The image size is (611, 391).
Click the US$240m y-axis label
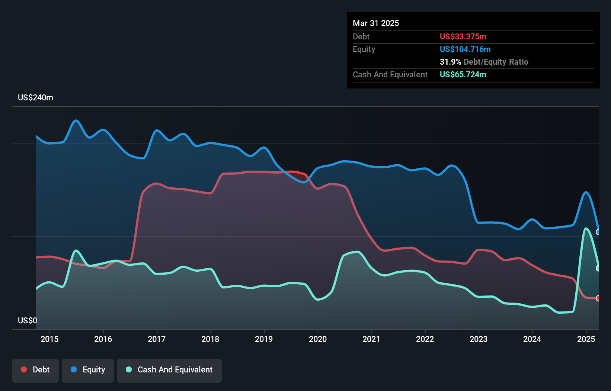pyautogui.click(x=35, y=97)
